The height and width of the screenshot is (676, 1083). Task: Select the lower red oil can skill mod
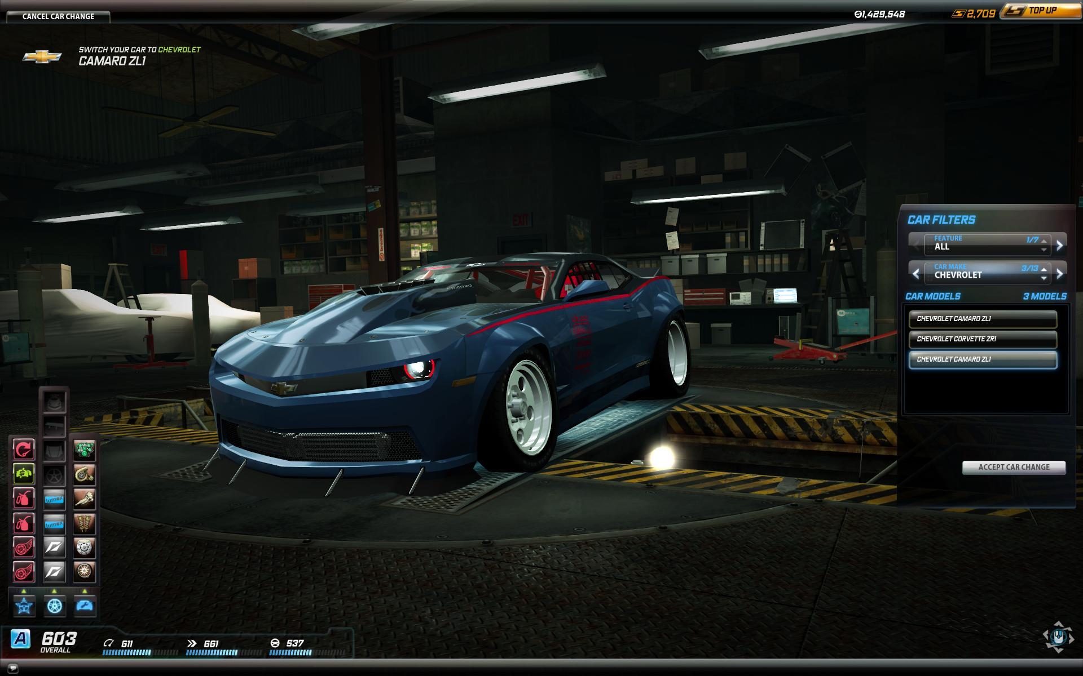[24, 523]
